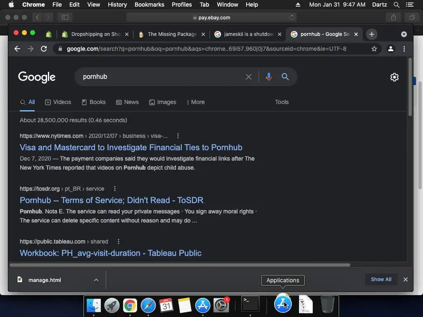Close The Missing Package tab
This screenshot has width=423, height=317.
tap(203, 34)
